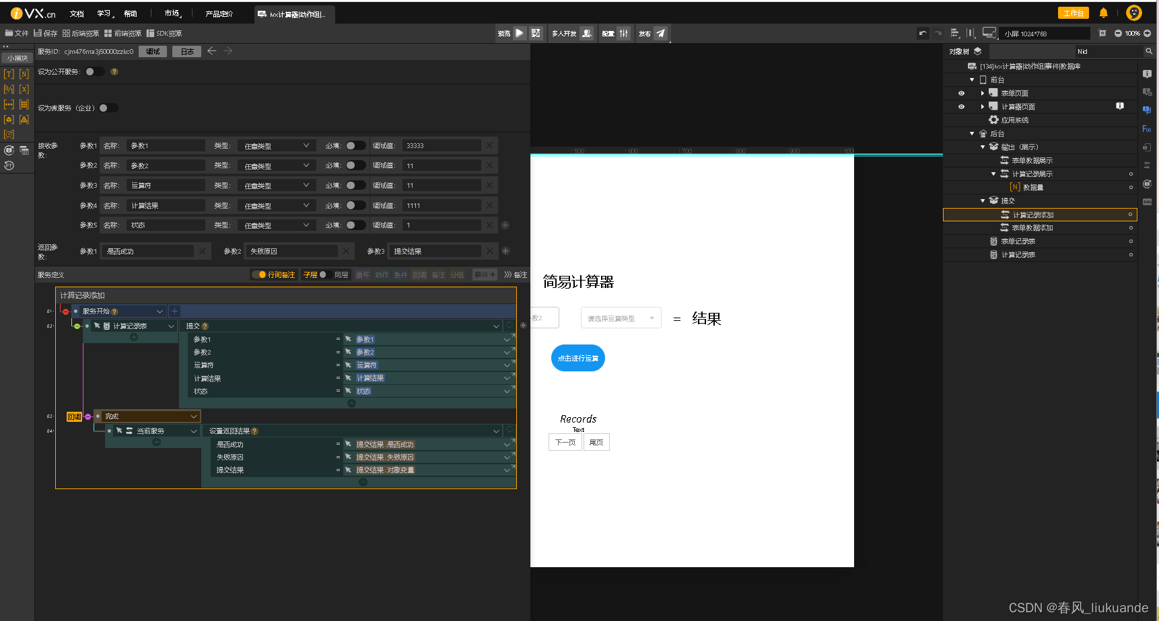Select the one-dimensional array variable icon
Image resolution: width=1159 pixels, height=621 pixels.
(9, 104)
